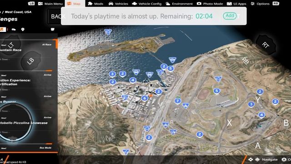Click the RB bumper icon in top menu bar
Screen dimensions: 291x164
(276, 3)
